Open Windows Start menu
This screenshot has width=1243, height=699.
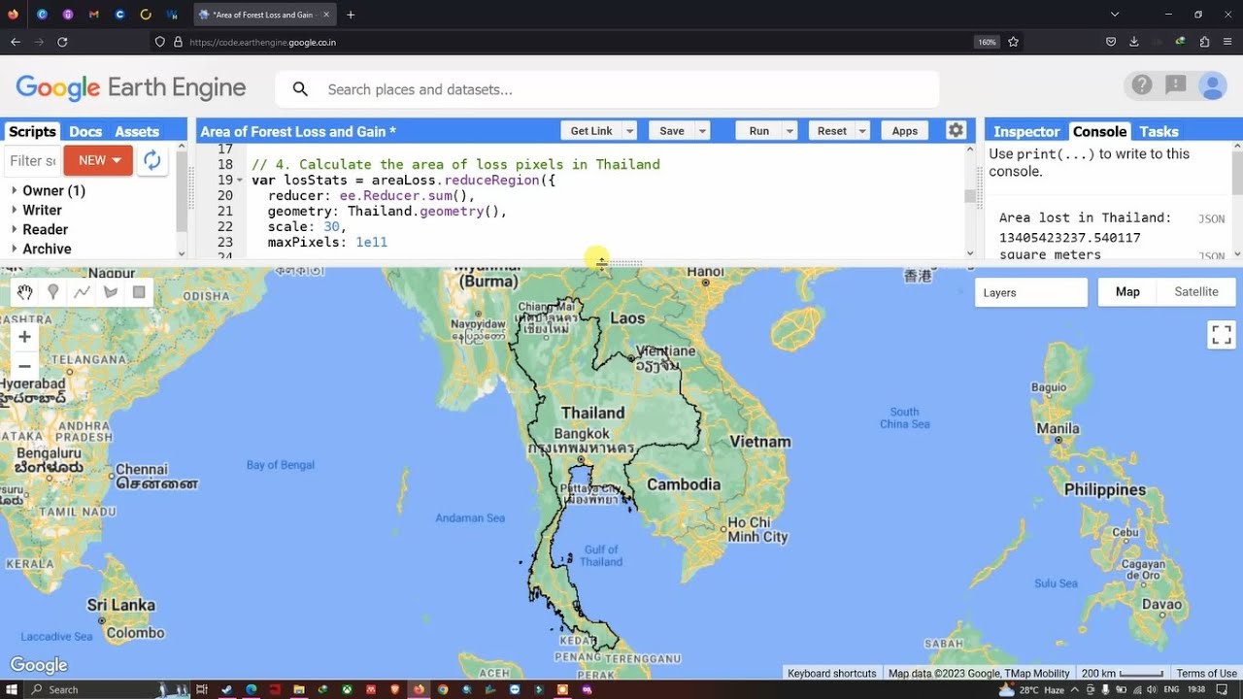point(12,689)
